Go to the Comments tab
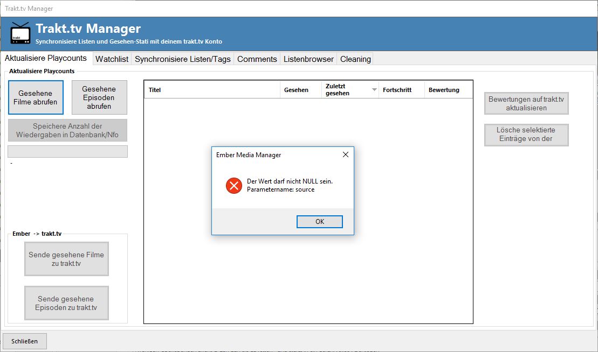Image resolution: width=598 pixels, height=352 pixels. (257, 59)
